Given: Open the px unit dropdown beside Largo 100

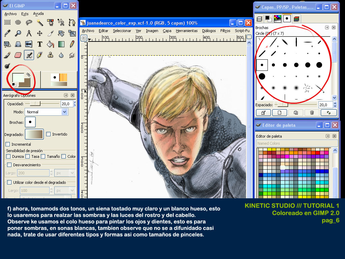Looking at the screenshot, I should (65, 191).
